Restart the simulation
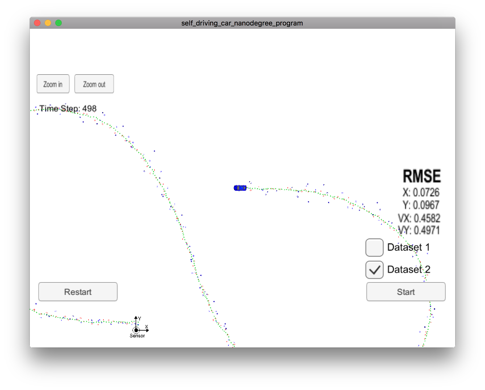485x390 pixels. (x=78, y=292)
